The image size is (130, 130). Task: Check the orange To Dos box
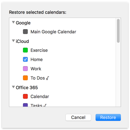point(25,78)
